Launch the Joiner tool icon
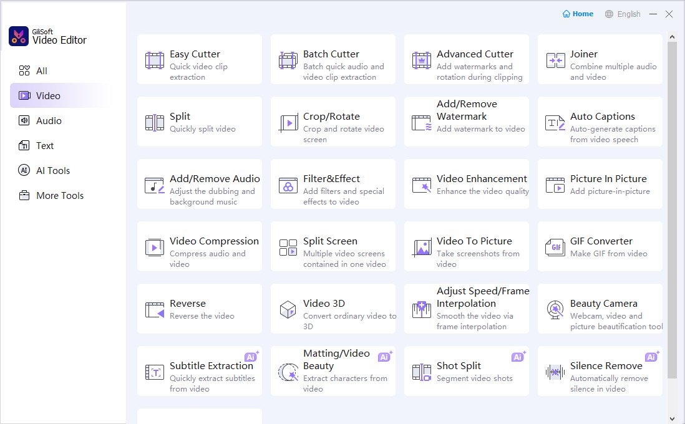This screenshot has height=424, width=685. 555,60
